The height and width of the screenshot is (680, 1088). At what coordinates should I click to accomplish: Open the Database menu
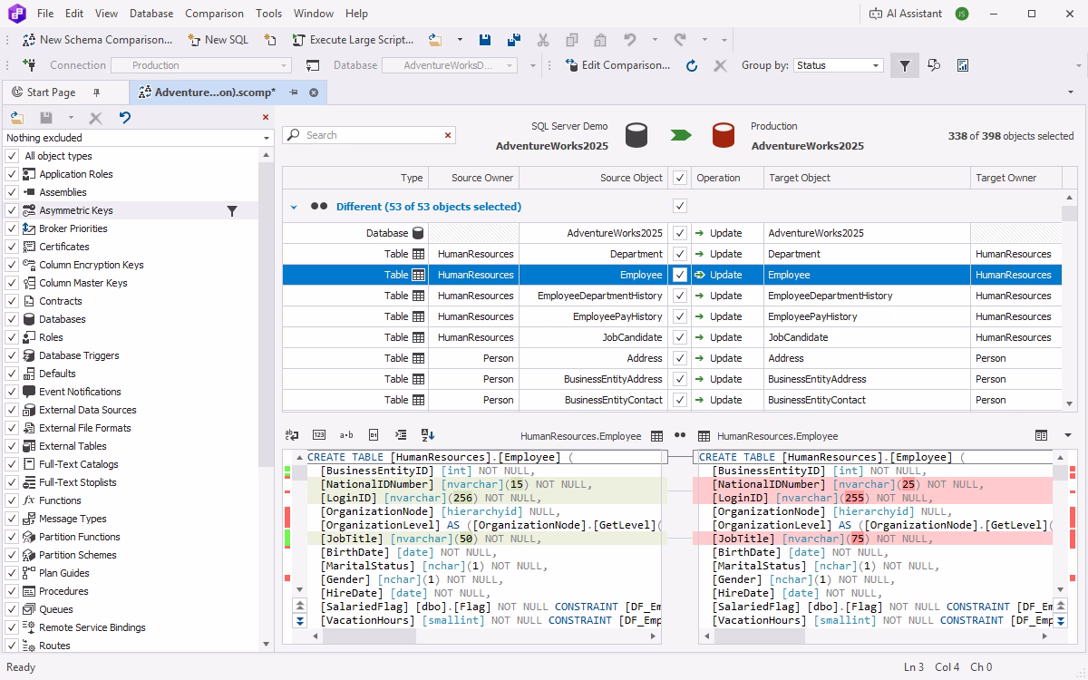pos(151,14)
